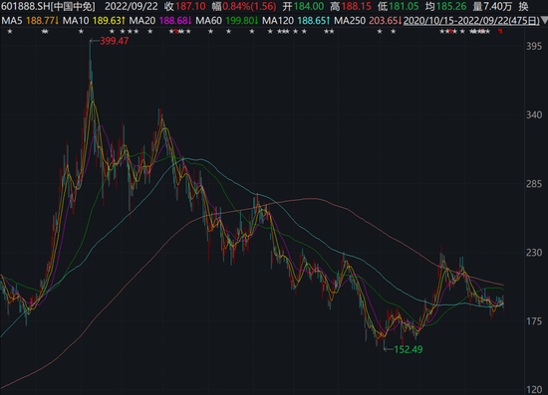Expand the date range dropdown triangle
548x395 pixels.
coord(544,21)
